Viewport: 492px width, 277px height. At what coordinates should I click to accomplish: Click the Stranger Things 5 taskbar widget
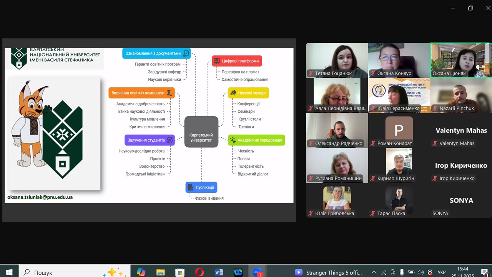click(x=328, y=272)
